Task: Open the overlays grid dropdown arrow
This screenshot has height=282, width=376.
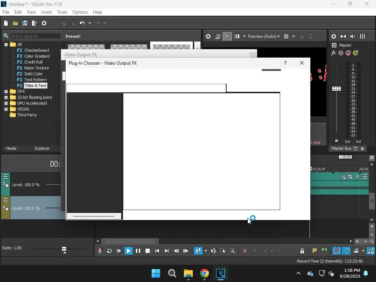Action: [x=293, y=36]
